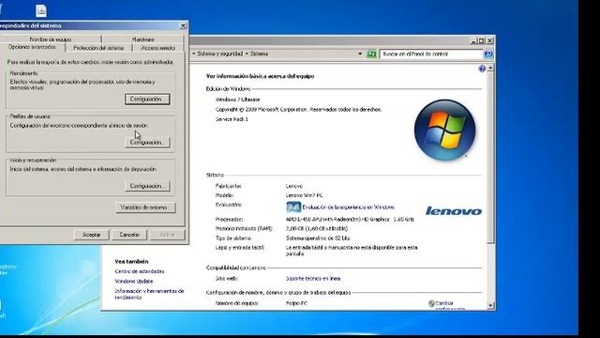Screen dimensions: 600x338
Task: Minimize the Sistema window
Action: [x=473, y=40]
